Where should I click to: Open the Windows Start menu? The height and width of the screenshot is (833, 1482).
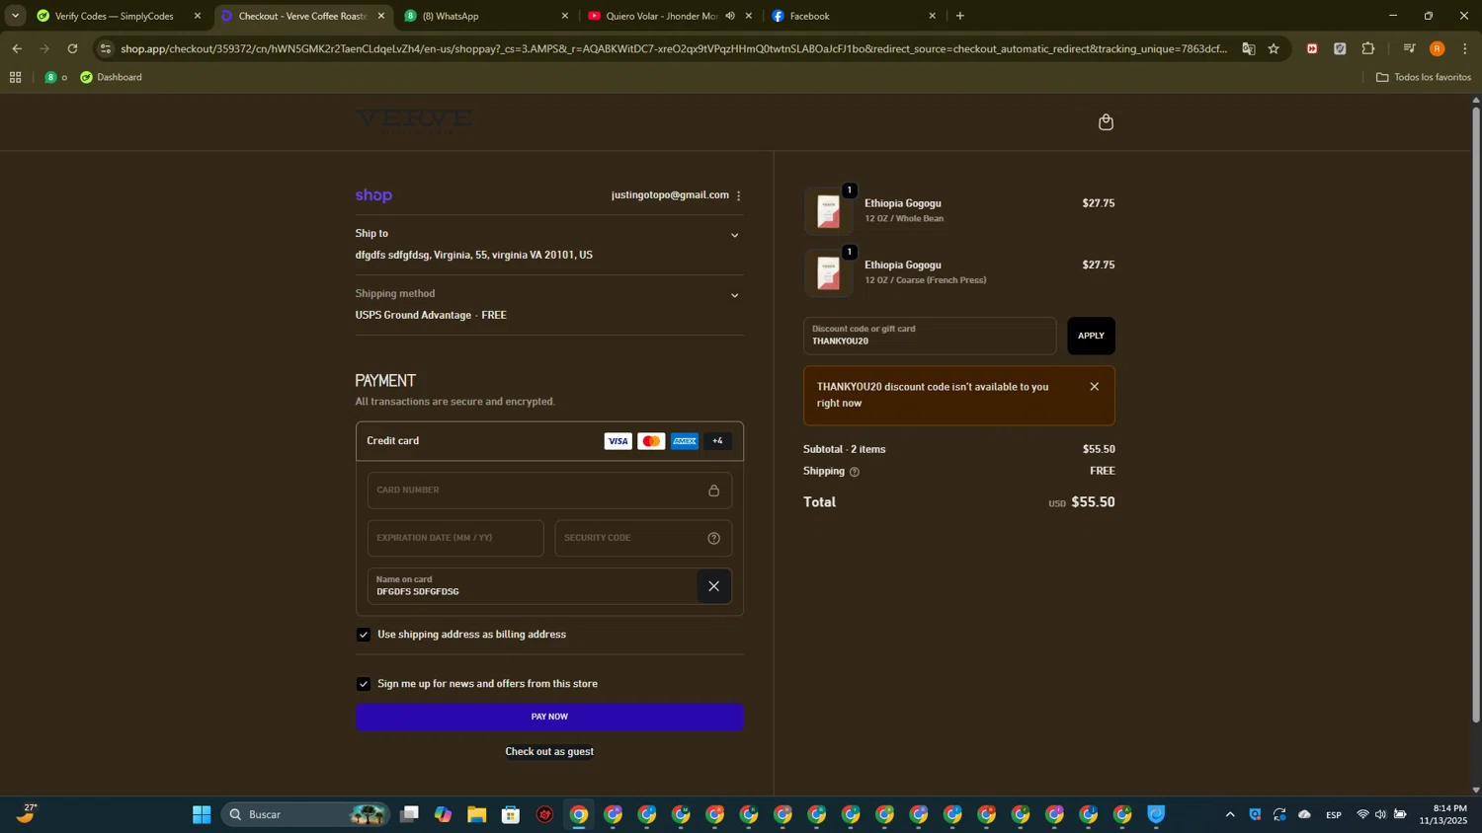tap(202, 814)
